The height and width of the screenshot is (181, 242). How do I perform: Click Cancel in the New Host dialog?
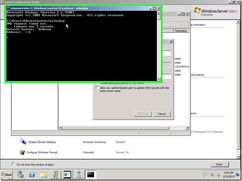coord(162,114)
